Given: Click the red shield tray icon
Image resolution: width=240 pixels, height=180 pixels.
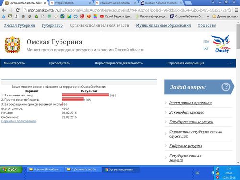Looking at the screenshot, I should [x=217, y=177].
